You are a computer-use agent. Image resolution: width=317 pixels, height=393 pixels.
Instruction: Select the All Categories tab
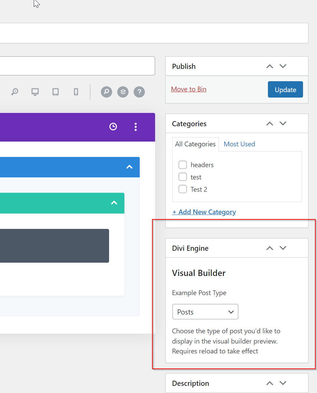pyautogui.click(x=195, y=144)
